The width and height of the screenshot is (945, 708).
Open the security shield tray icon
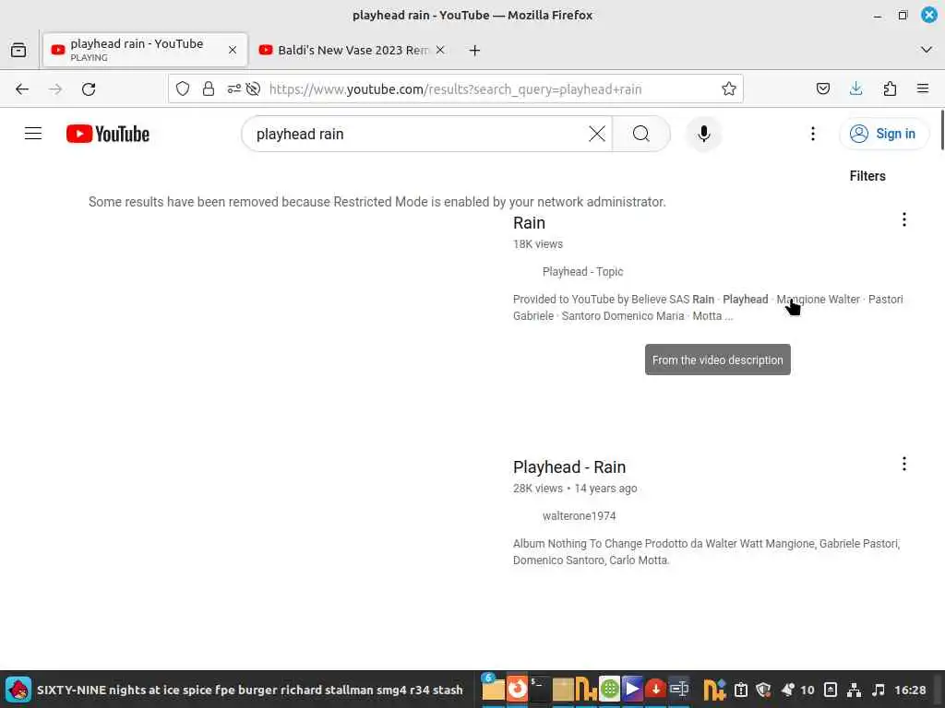[763, 690]
